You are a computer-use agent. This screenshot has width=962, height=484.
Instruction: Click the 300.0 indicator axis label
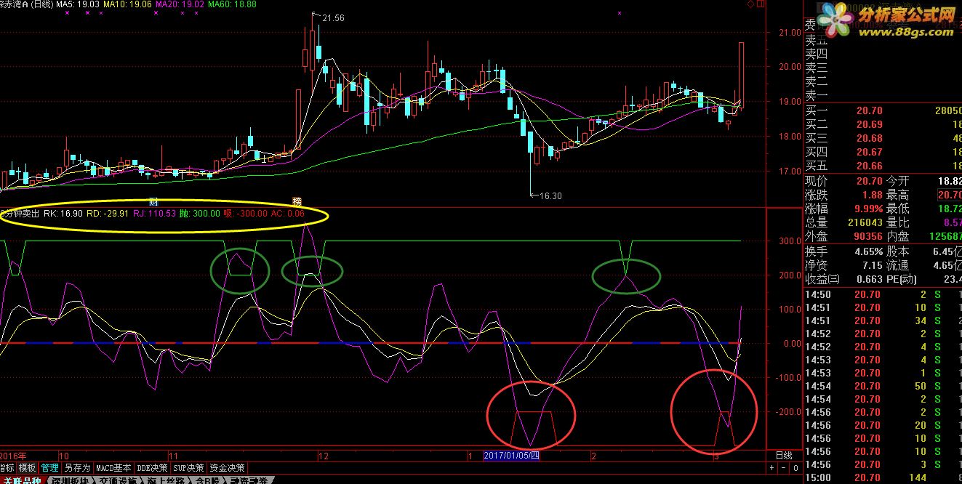click(790, 241)
